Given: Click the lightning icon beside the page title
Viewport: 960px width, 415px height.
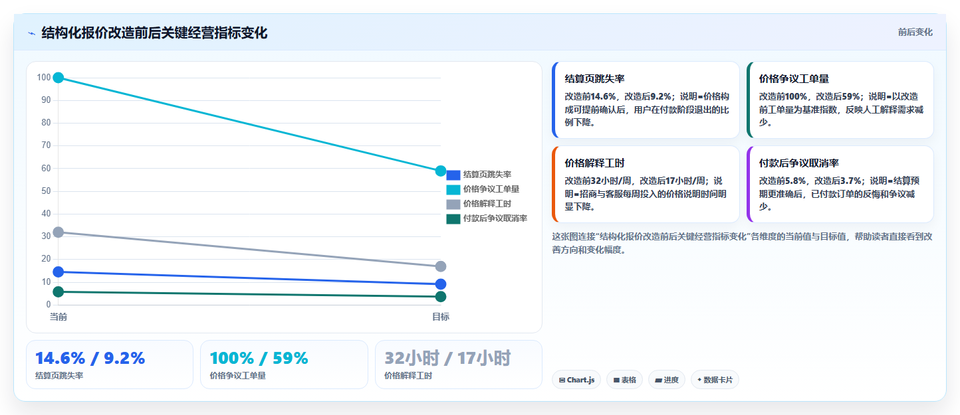Looking at the screenshot, I should coord(31,33).
